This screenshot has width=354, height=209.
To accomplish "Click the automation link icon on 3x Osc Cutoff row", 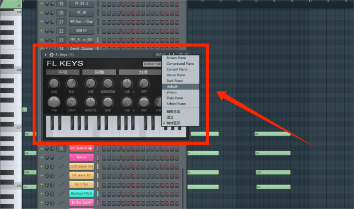I will tap(61, 202).
